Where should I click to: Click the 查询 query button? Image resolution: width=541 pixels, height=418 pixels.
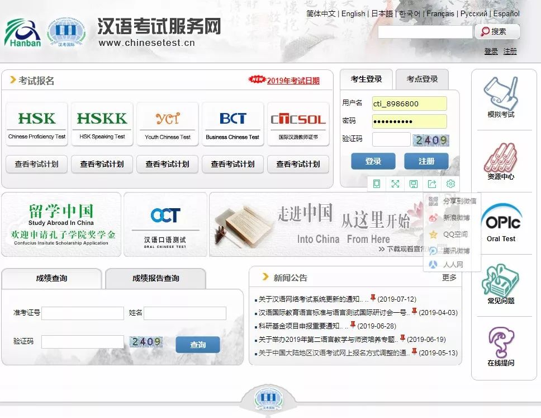click(198, 345)
